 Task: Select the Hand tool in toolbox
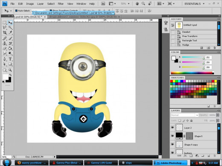point(5,70)
